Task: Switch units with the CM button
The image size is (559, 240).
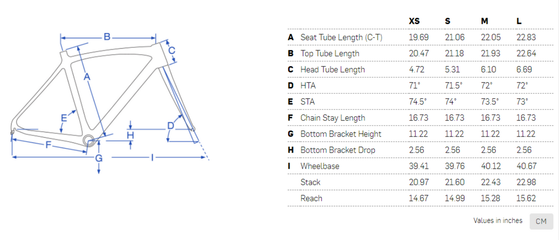Action: [x=541, y=221]
